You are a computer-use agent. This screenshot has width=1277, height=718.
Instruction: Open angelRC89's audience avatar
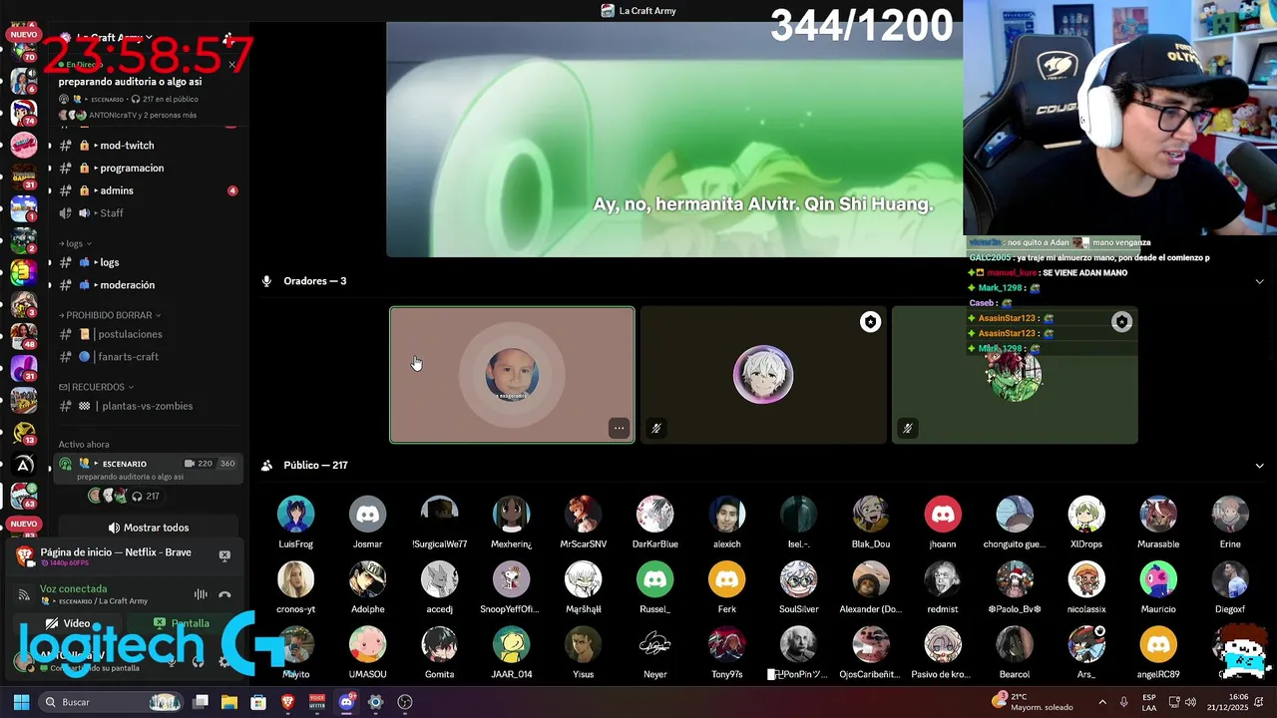1157,644
